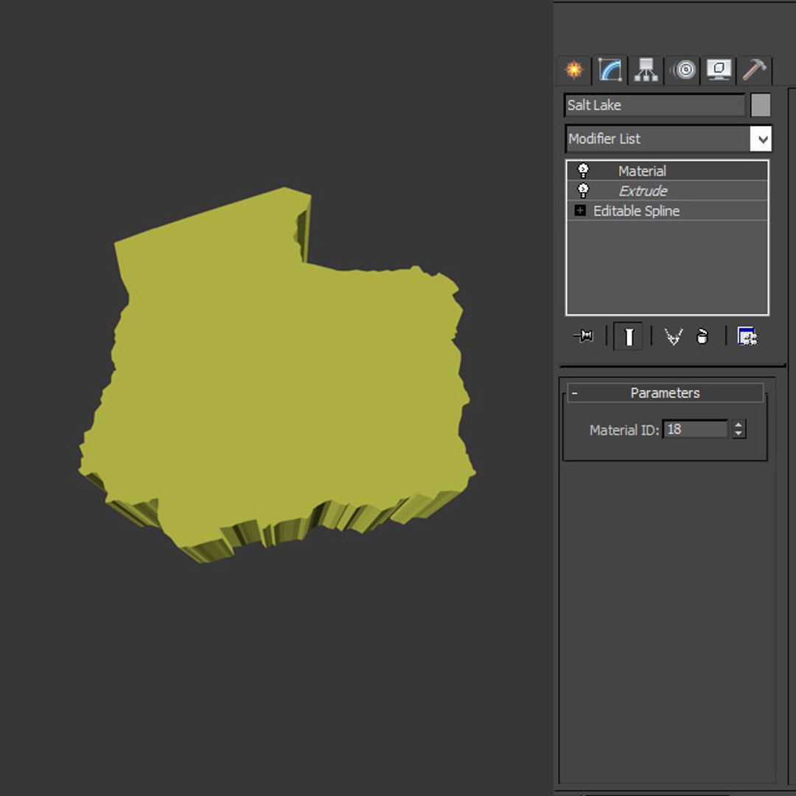This screenshot has width=796, height=796.
Task: Select Editable Spline in the stack
Action: (667, 211)
